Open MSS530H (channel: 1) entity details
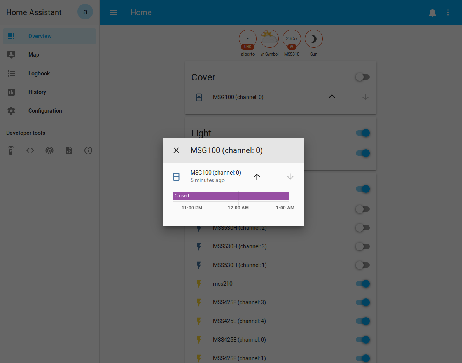The width and height of the screenshot is (462, 363). [x=240, y=265]
